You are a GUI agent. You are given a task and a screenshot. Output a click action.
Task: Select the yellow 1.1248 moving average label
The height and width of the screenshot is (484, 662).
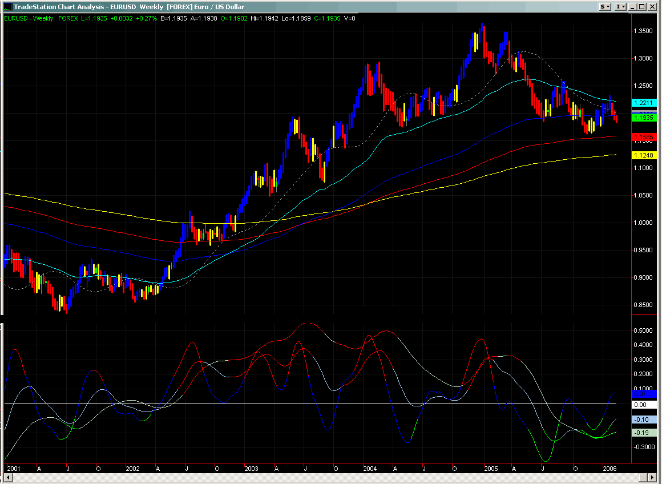click(x=645, y=156)
